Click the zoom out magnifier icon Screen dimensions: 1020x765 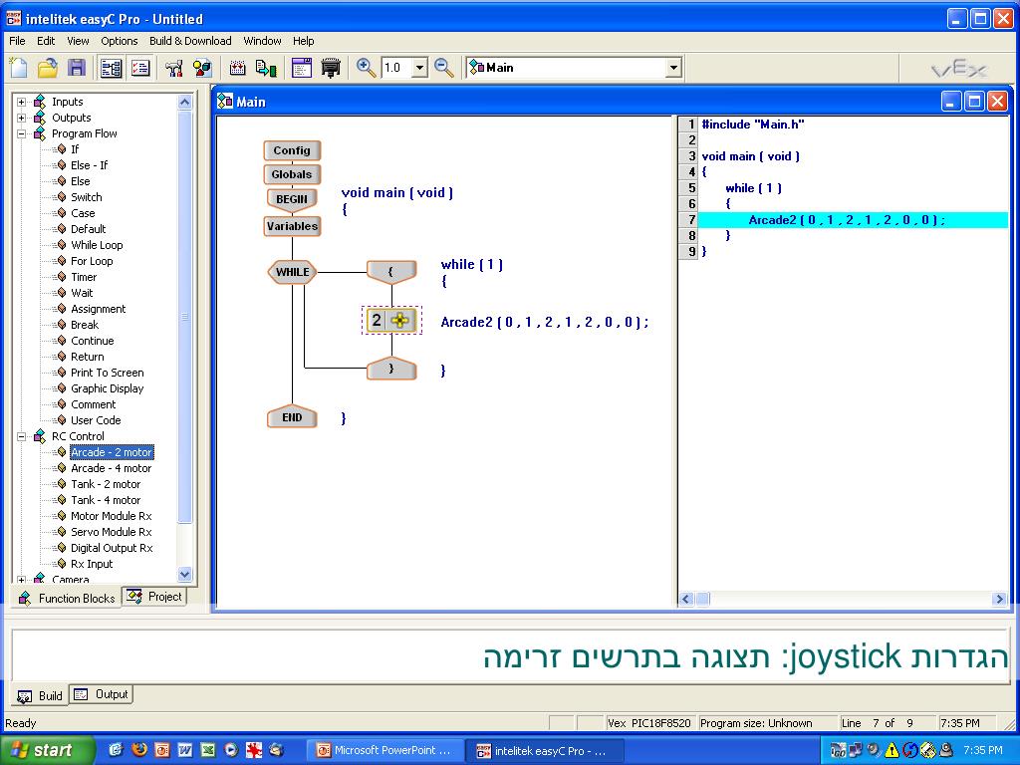pos(444,68)
